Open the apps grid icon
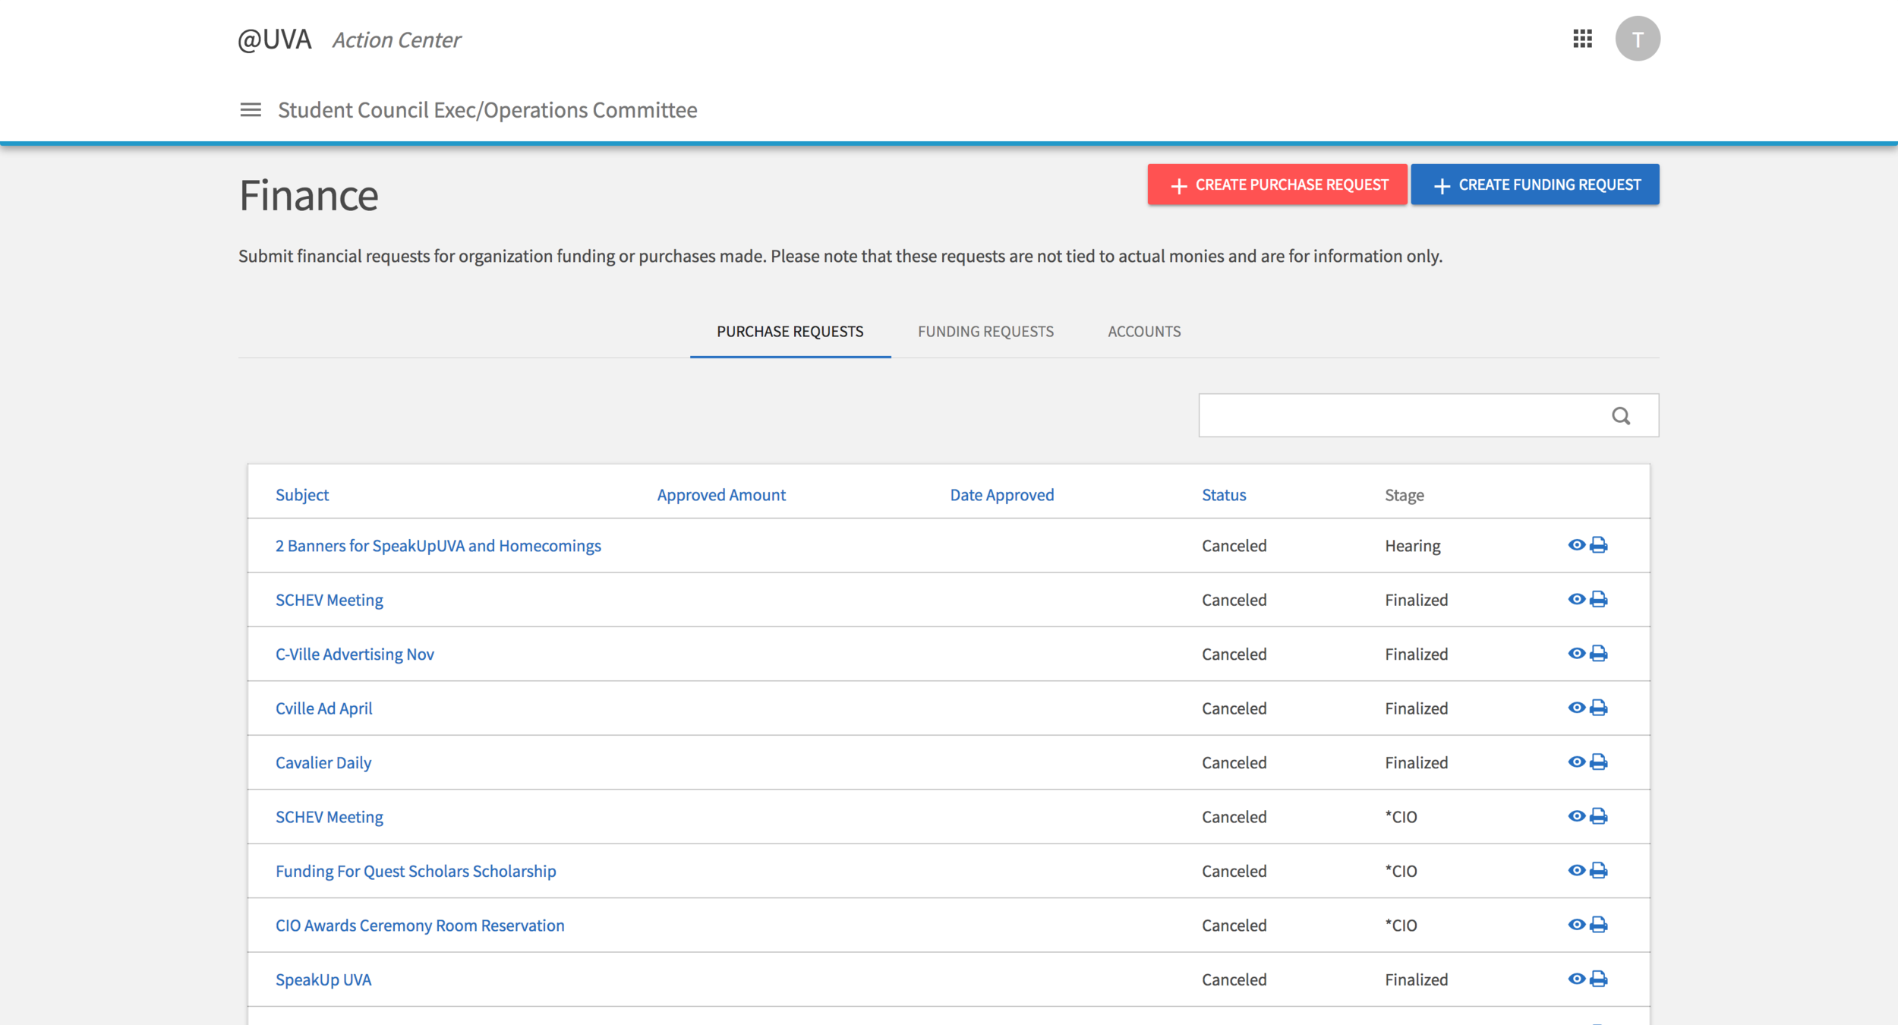Screen dimensions: 1898x1025 tap(1582, 39)
